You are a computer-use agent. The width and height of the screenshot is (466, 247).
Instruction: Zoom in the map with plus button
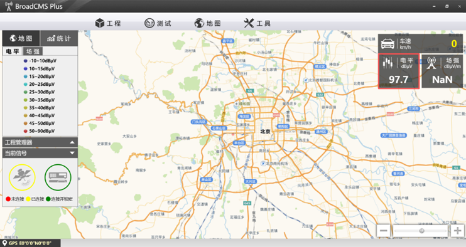457,231
